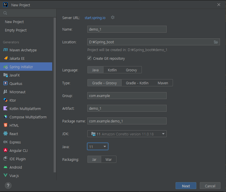Click the sidebar vertical scrollbar
Viewport: 226px width, 192px height.
[55, 95]
